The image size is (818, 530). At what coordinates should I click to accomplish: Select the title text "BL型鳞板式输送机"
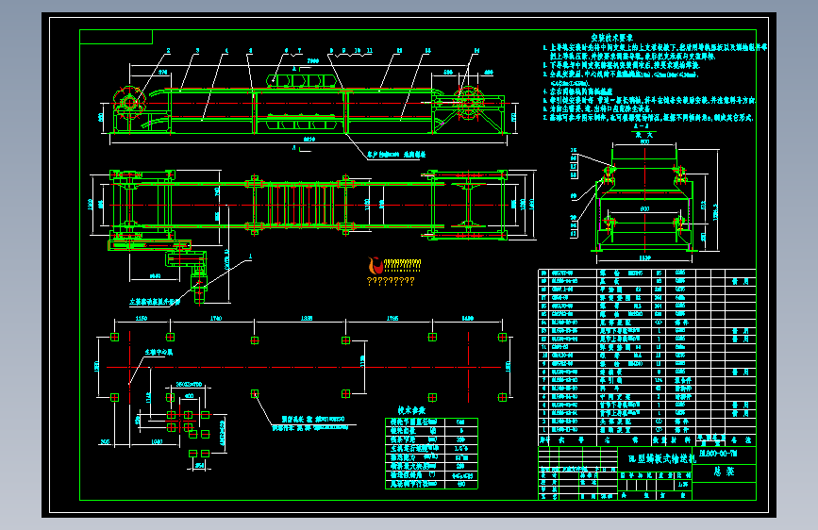tap(661, 458)
